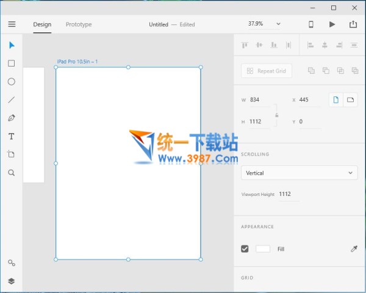Select the Text tool
Screen dimensions: 366x293
coord(11,136)
